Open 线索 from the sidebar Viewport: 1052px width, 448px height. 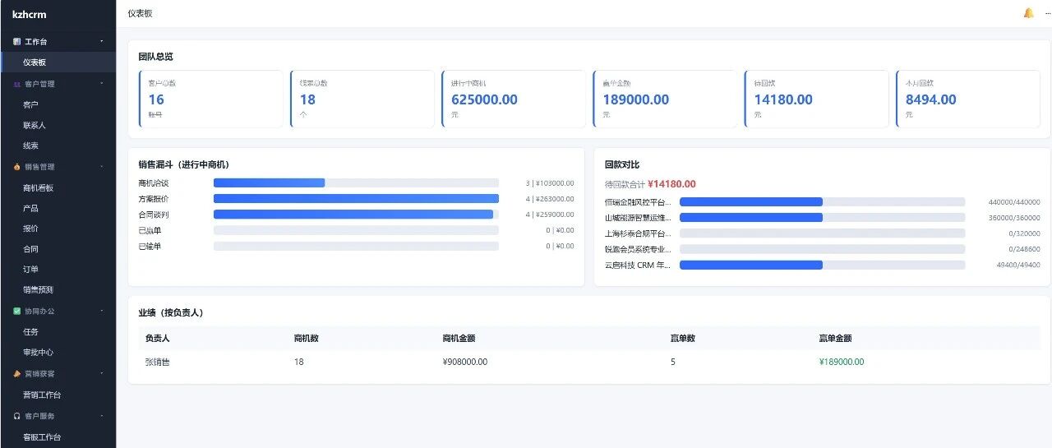58,146
